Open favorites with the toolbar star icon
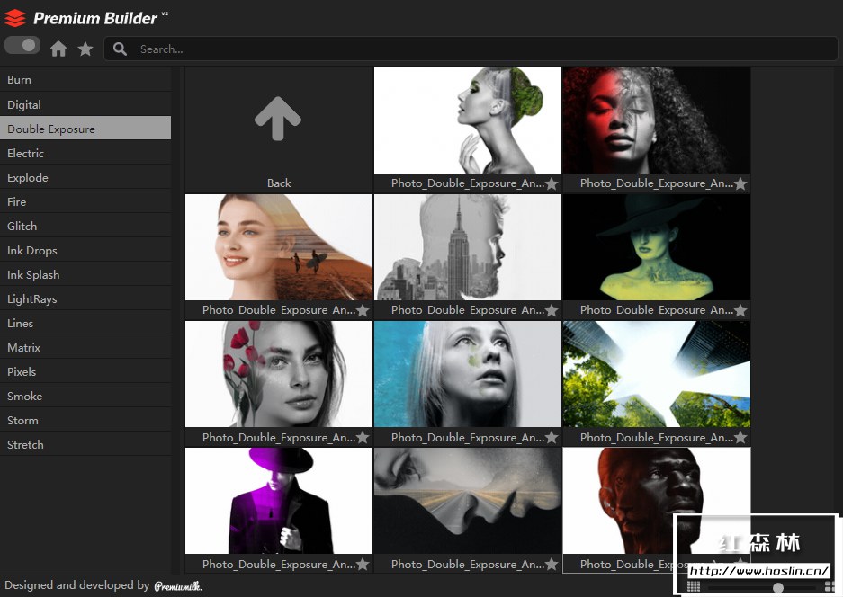The image size is (843, 597). pos(85,49)
